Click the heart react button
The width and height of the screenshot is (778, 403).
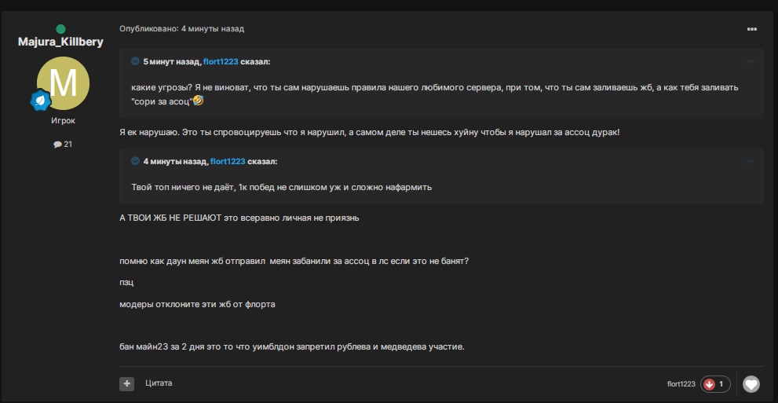[x=751, y=384]
